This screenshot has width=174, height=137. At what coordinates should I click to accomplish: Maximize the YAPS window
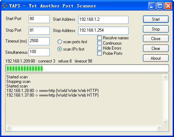[x=160, y=6]
